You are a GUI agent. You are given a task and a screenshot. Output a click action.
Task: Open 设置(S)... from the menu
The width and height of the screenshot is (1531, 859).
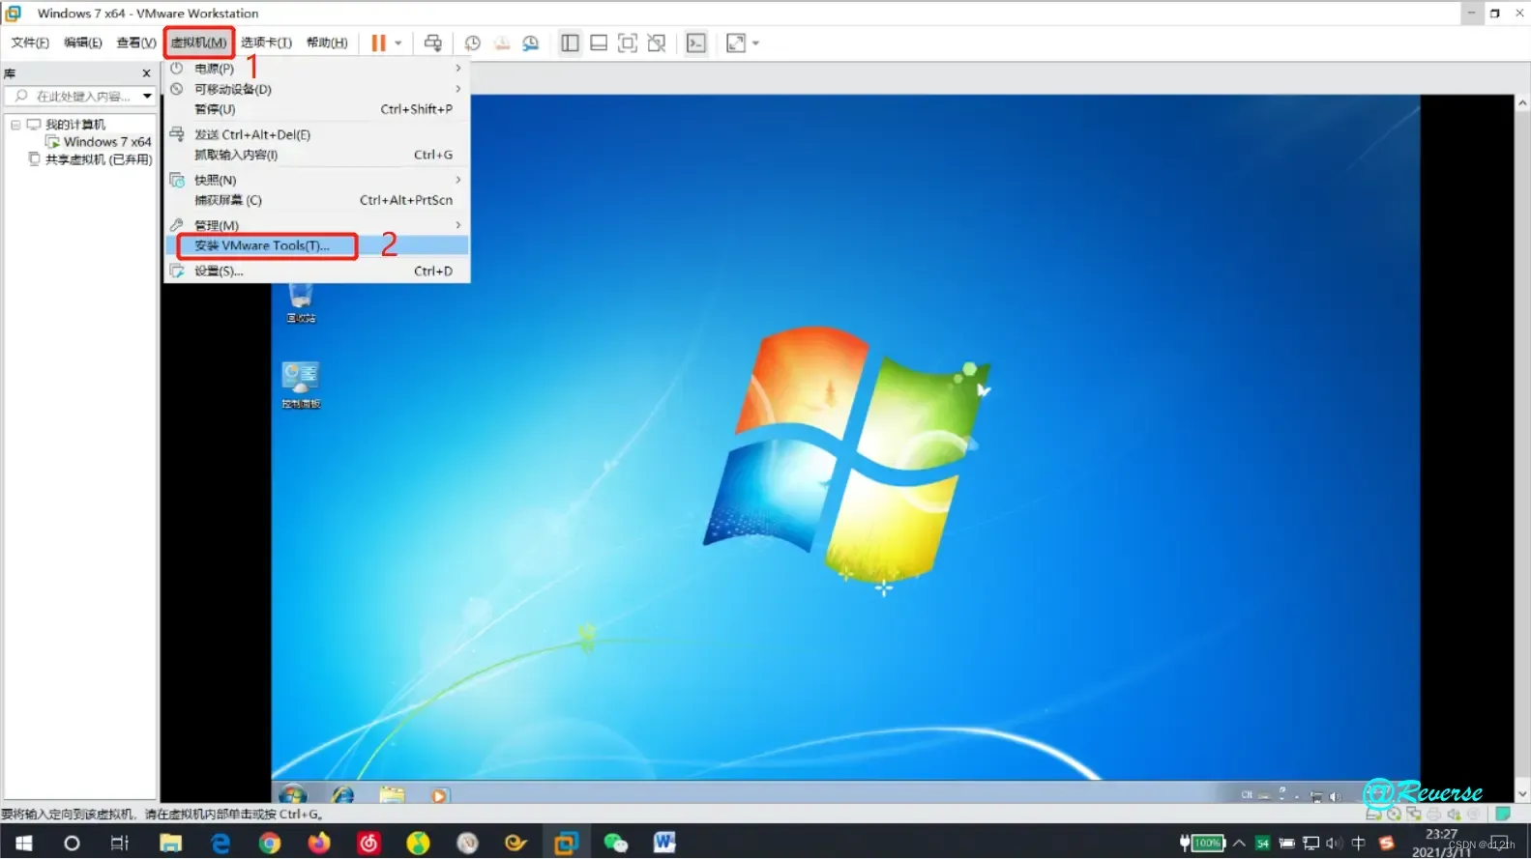tap(317, 271)
